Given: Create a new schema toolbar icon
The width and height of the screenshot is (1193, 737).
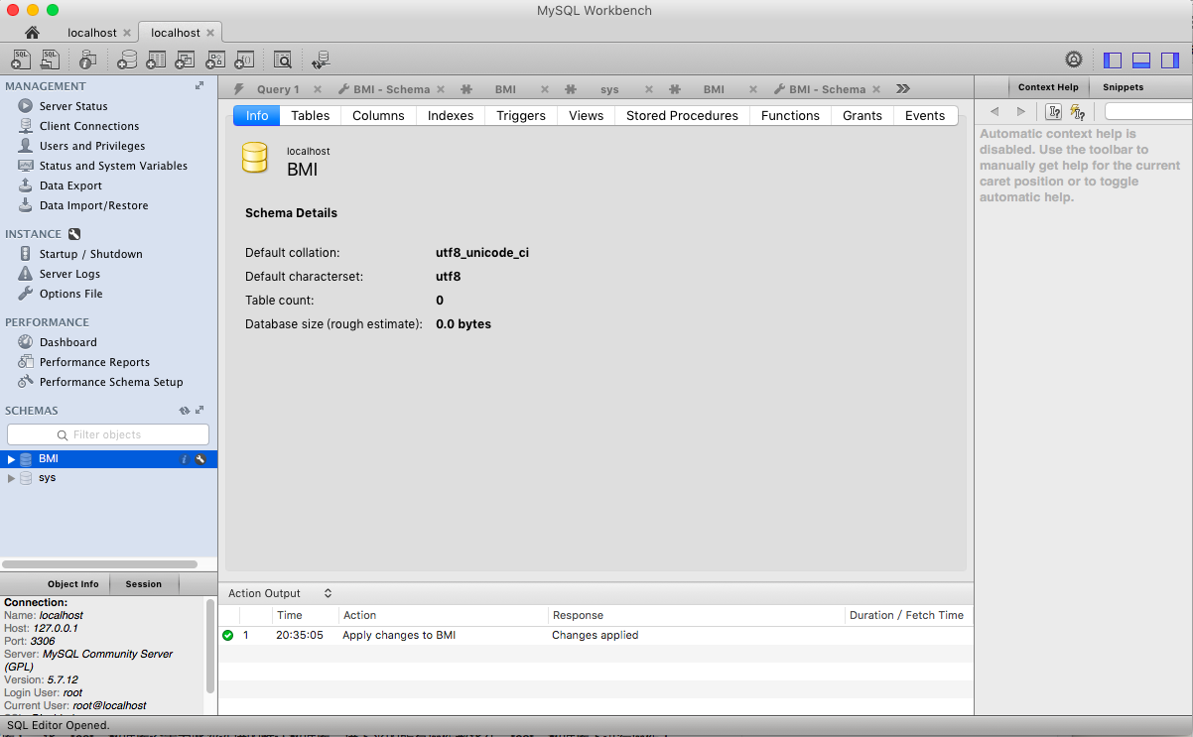Looking at the screenshot, I should 127,60.
